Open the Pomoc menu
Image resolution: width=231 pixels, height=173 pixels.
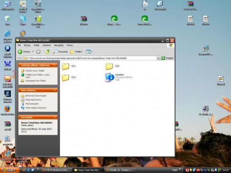pos(70,45)
